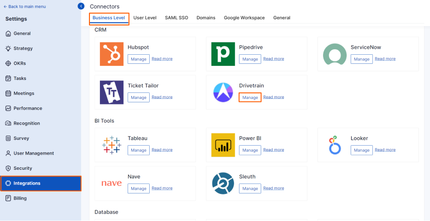430x221 pixels.
Task: Click the Ticket Tailor purple logo
Action: pos(112,92)
